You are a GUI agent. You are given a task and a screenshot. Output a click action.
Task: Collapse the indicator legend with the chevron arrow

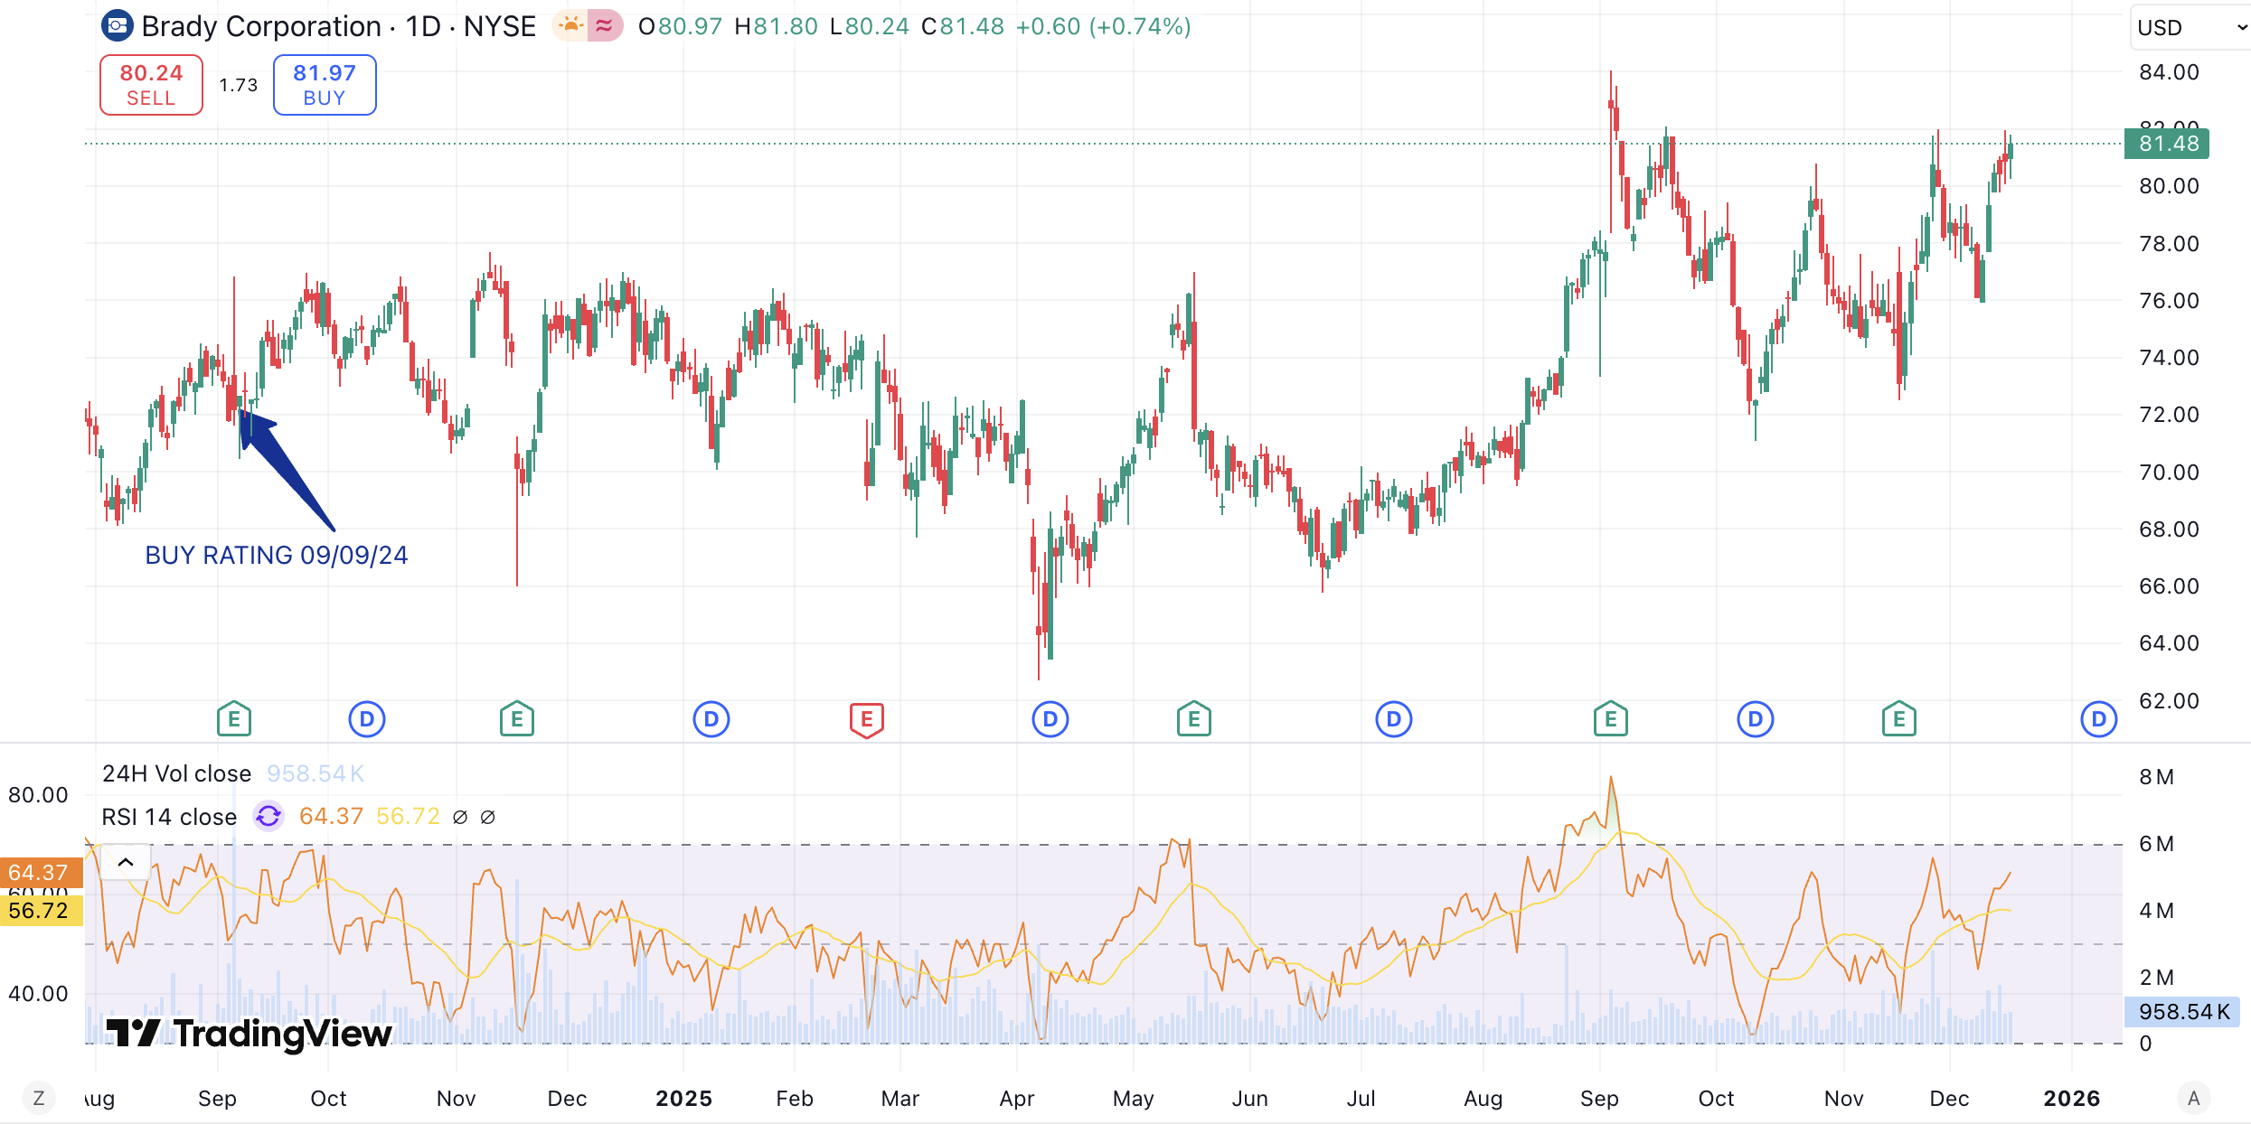126,862
